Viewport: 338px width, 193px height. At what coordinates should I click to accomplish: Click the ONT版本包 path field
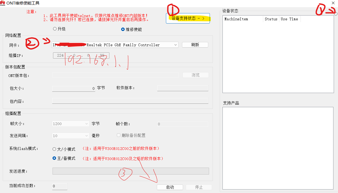coord(116,75)
